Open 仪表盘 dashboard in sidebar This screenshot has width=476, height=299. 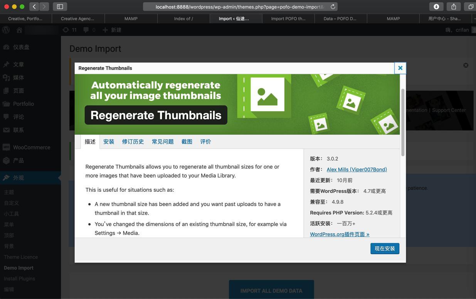30,47
